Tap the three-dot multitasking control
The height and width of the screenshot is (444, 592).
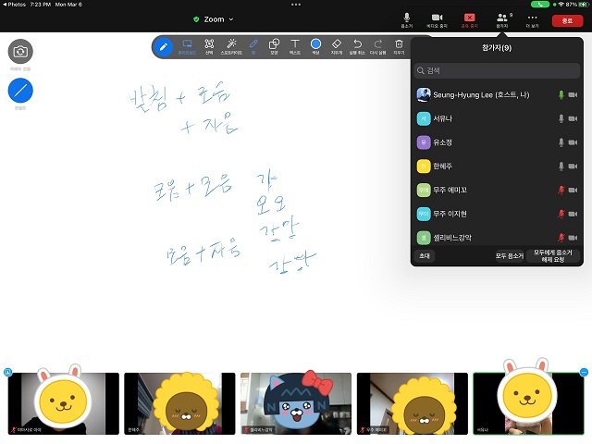tap(296, 5)
